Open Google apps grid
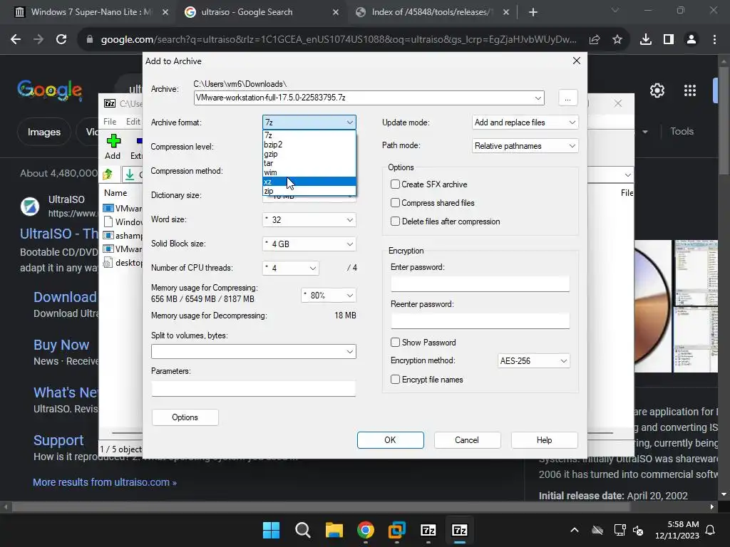 (690, 90)
